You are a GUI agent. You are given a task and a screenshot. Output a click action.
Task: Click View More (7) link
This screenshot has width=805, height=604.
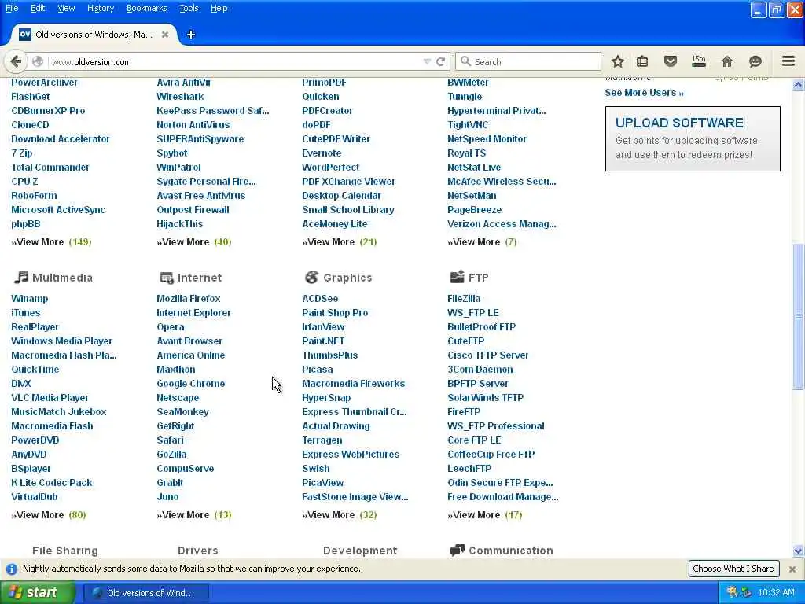coord(482,242)
